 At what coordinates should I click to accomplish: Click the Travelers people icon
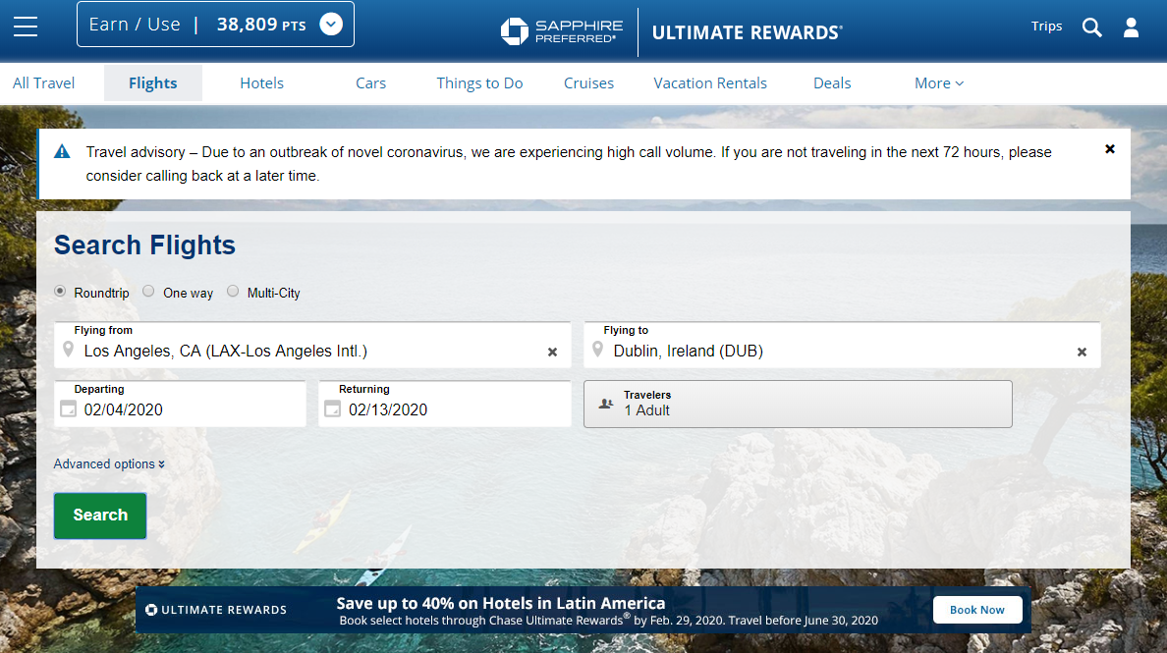(x=606, y=404)
